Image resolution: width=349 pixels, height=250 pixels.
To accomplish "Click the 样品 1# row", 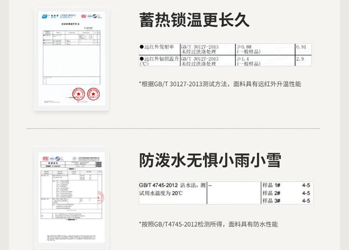I will tap(286, 185).
